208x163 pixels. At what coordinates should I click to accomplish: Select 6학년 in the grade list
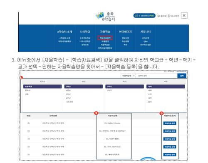click(x=68, y=98)
